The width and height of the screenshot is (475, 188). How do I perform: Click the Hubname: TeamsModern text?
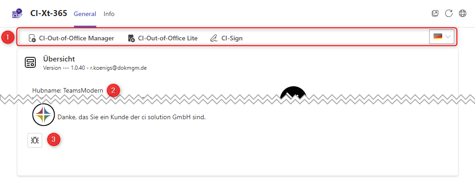point(68,90)
